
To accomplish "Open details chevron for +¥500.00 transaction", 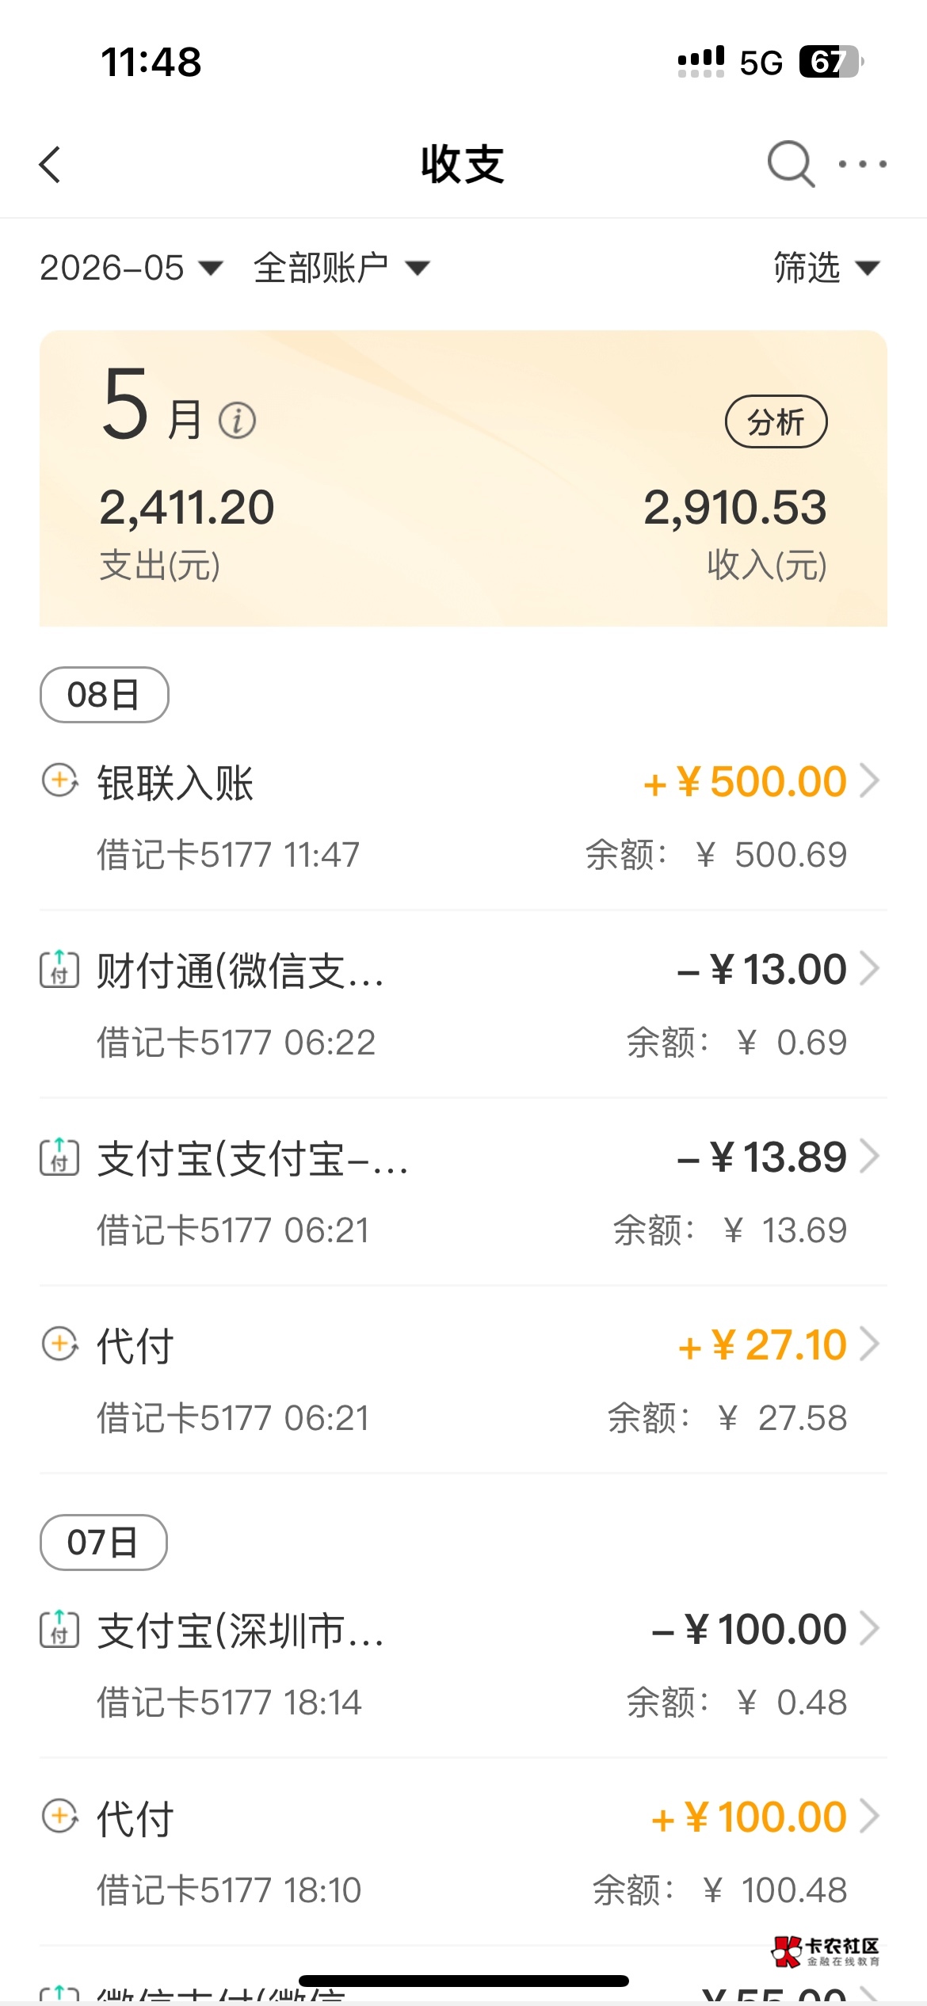I will 870,781.
